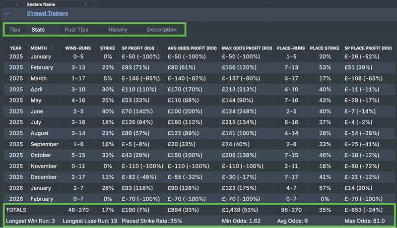The height and width of the screenshot is (228, 397).
Task: Select the April month cell
Action: click(36, 90)
